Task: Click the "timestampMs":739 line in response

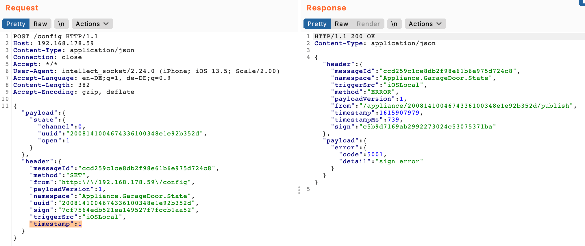Action: 367,120
